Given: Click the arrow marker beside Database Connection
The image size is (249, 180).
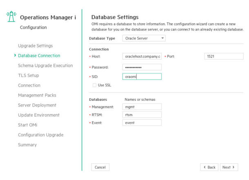Looking at the screenshot, I should pyautogui.click(x=15, y=55).
